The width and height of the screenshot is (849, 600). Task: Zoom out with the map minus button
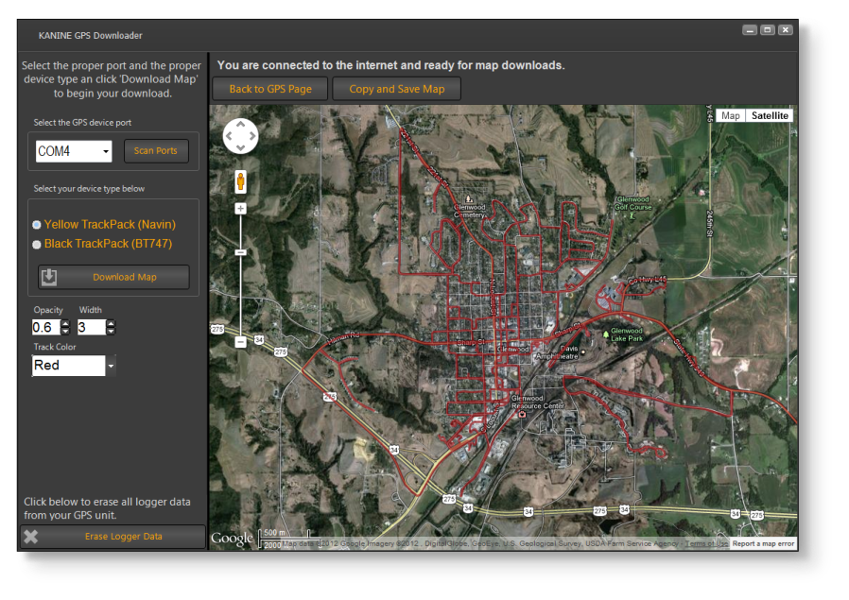click(x=240, y=342)
